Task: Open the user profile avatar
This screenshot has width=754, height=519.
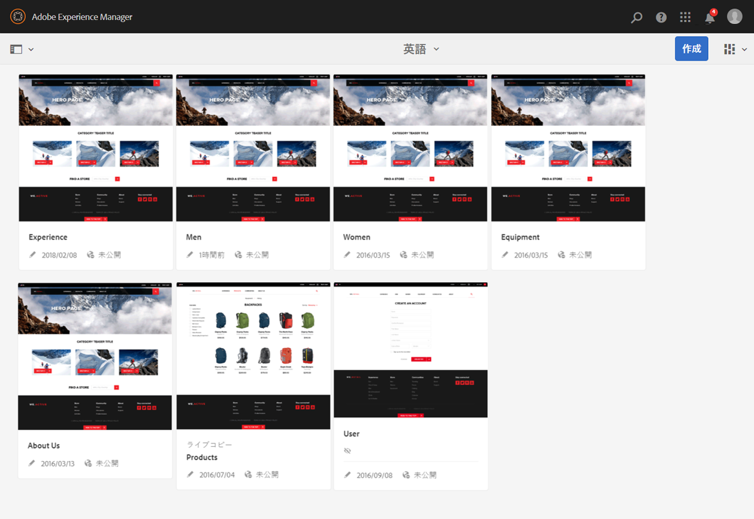Action: (734, 16)
